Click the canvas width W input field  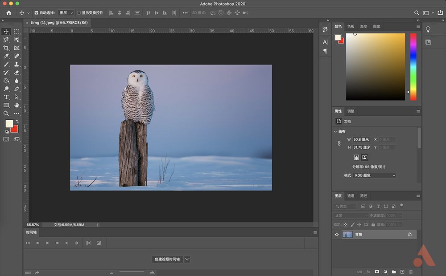click(x=361, y=140)
